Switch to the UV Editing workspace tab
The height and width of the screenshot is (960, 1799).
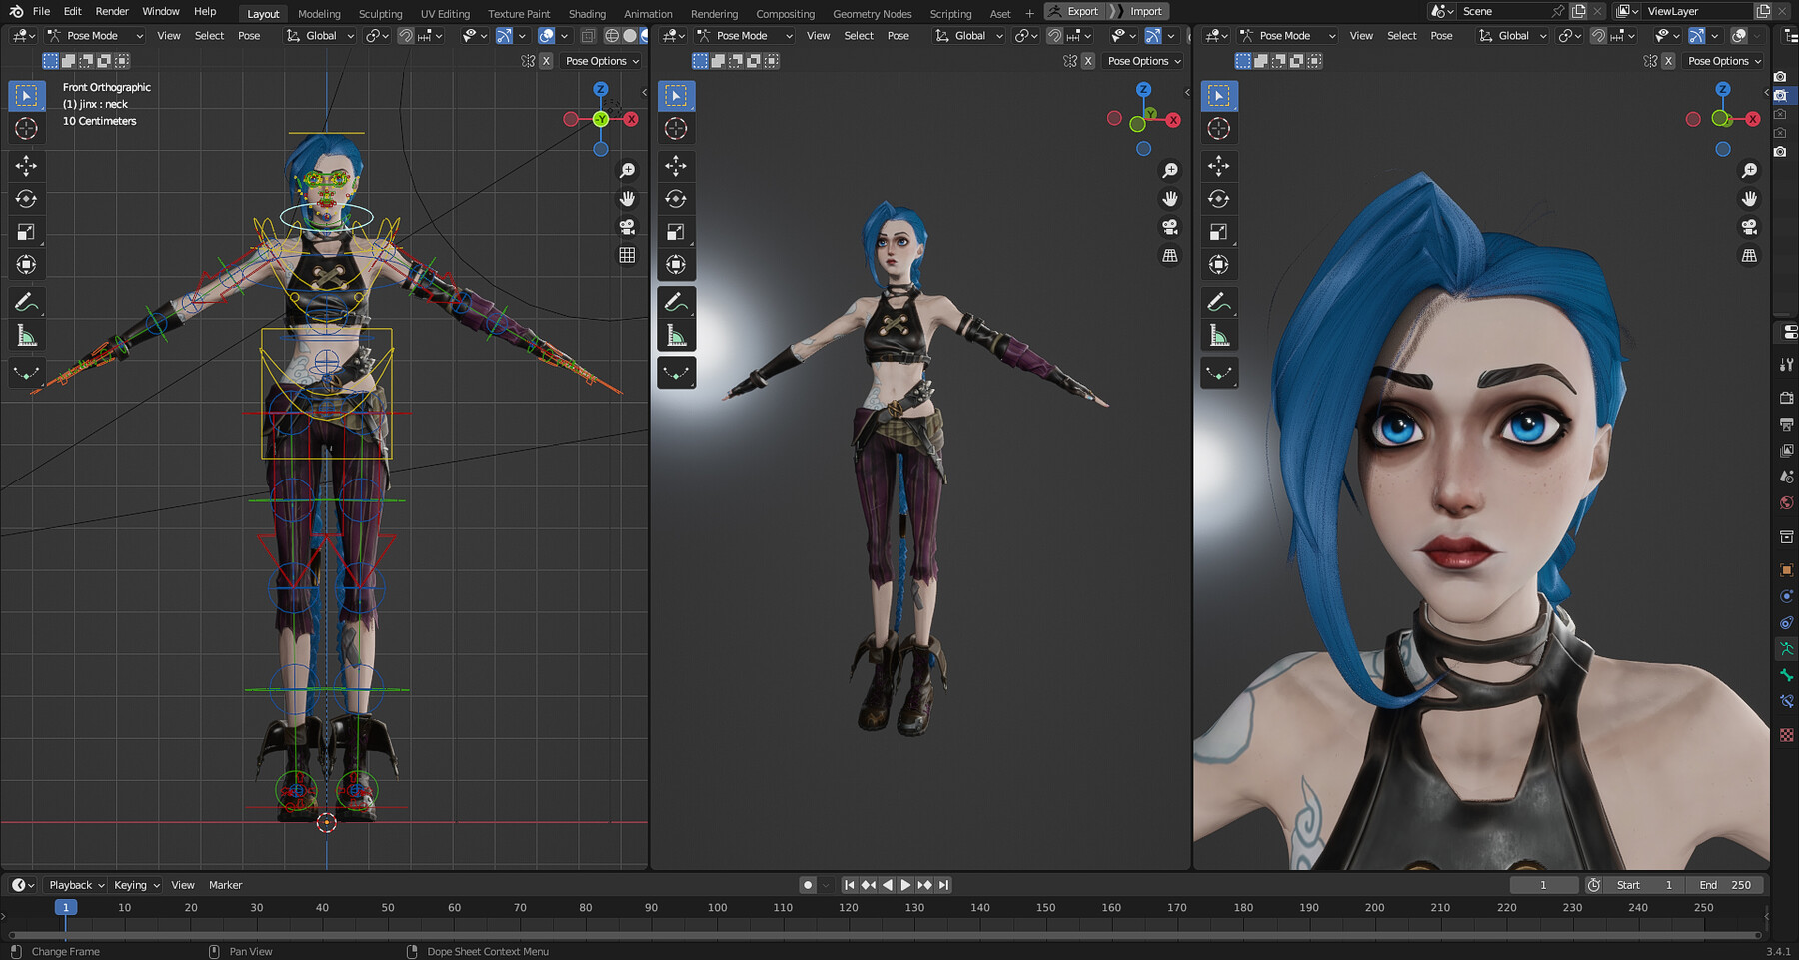(445, 13)
